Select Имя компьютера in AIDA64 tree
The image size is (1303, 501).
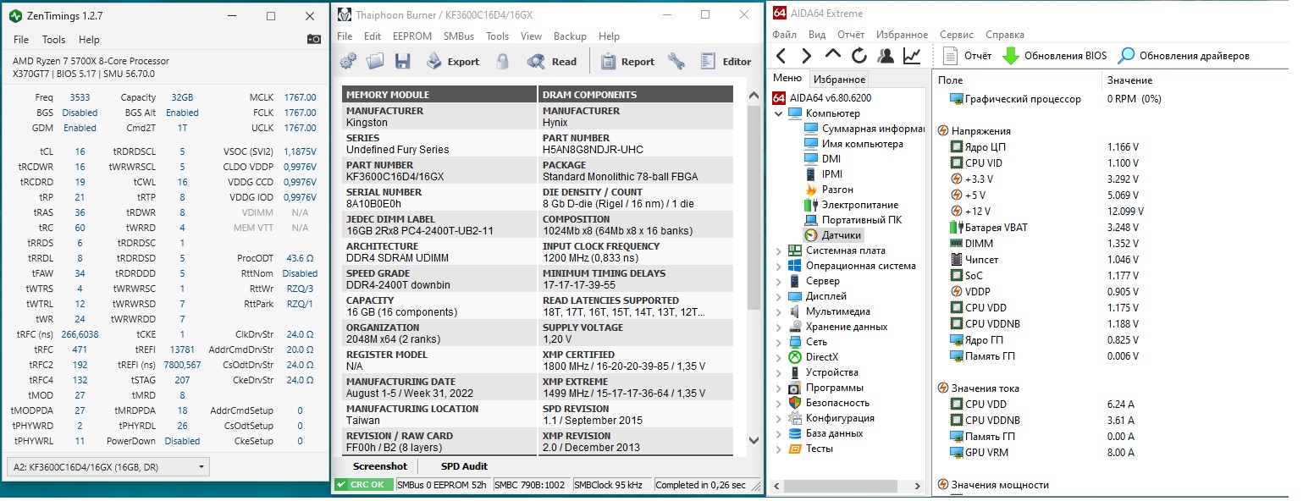pyautogui.click(x=853, y=144)
